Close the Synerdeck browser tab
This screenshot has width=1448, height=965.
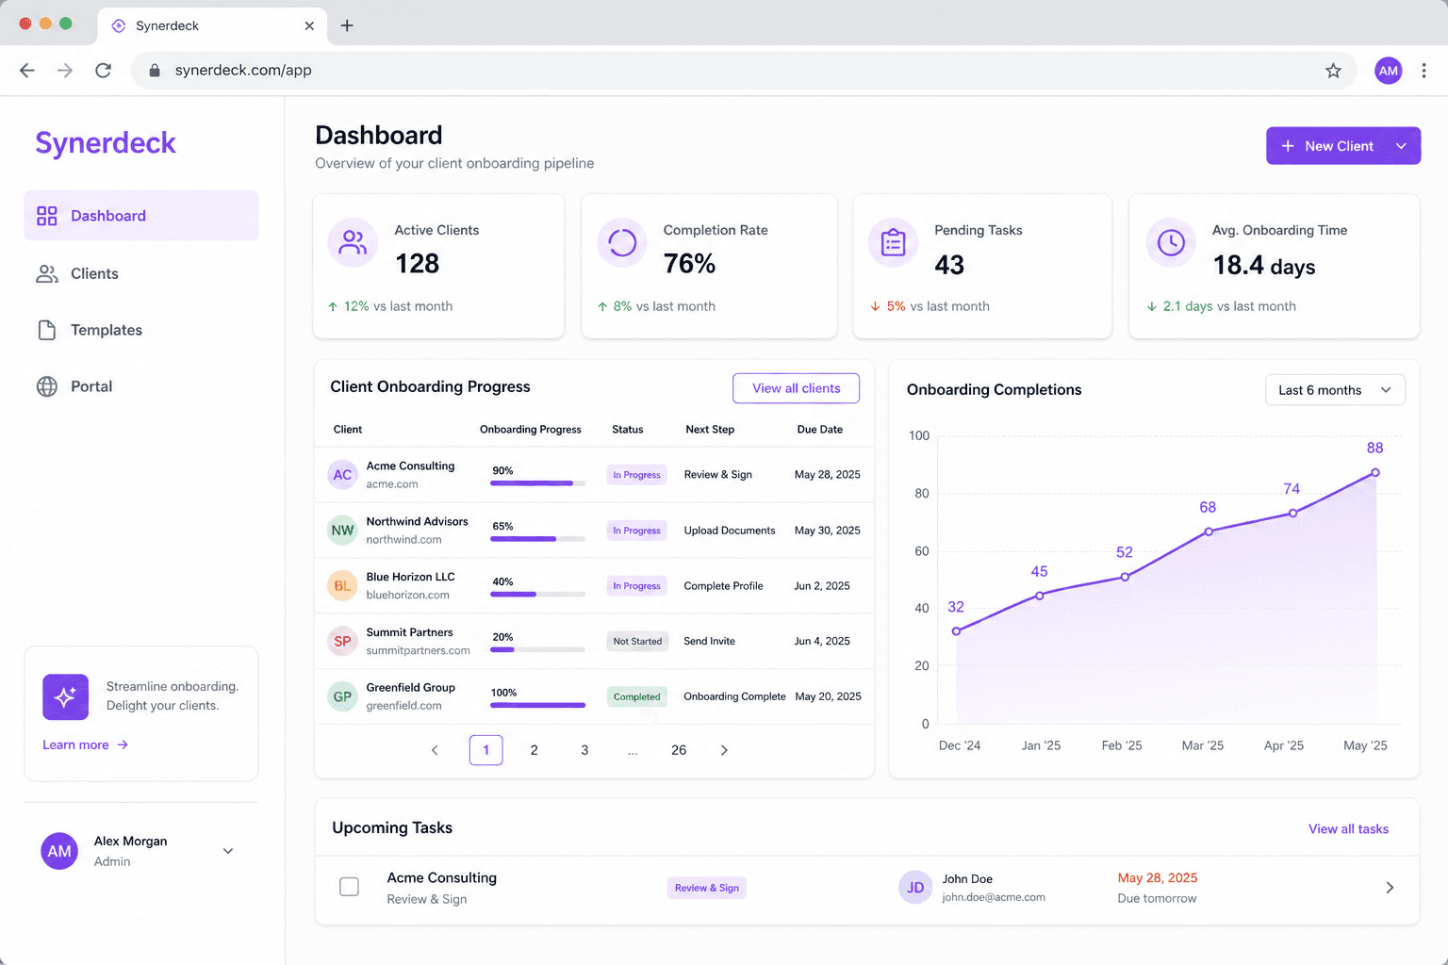(x=309, y=25)
